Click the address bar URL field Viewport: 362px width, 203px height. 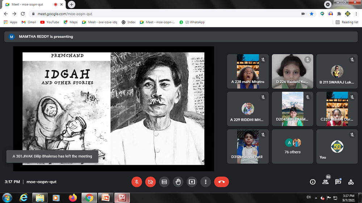[x=163, y=14]
